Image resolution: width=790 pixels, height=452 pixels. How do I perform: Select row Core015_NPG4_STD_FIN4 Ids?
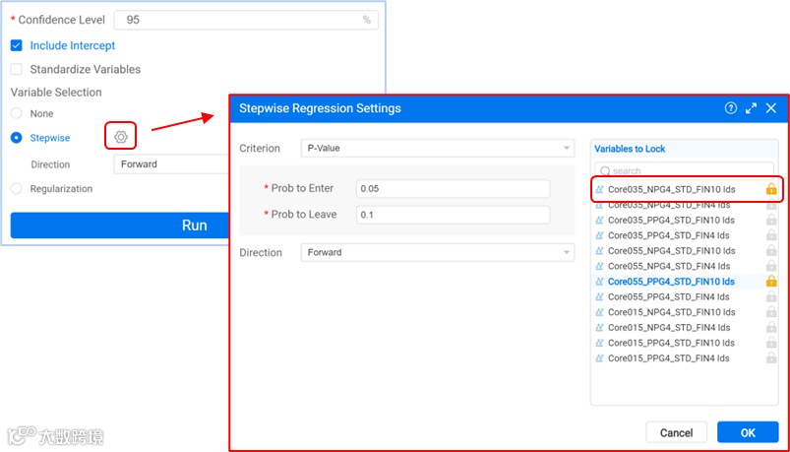684,327
